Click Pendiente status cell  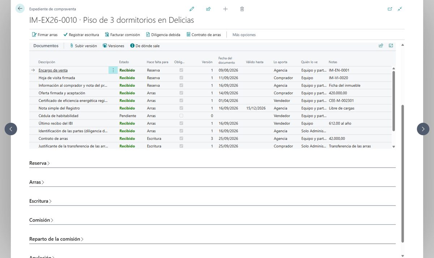(x=128, y=116)
